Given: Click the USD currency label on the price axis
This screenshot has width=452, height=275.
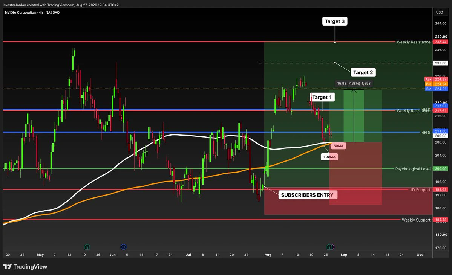Looking at the screenshot, I should [x=440, y=12].
